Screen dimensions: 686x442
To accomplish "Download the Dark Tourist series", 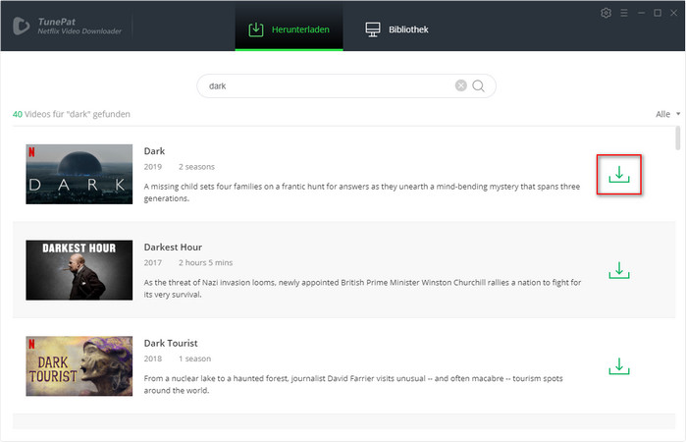I will pos(618,366).
